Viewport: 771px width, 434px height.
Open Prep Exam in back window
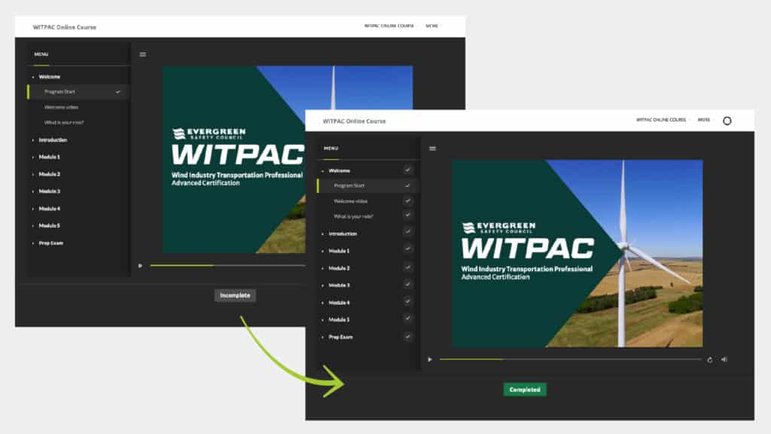click(50, 243)
